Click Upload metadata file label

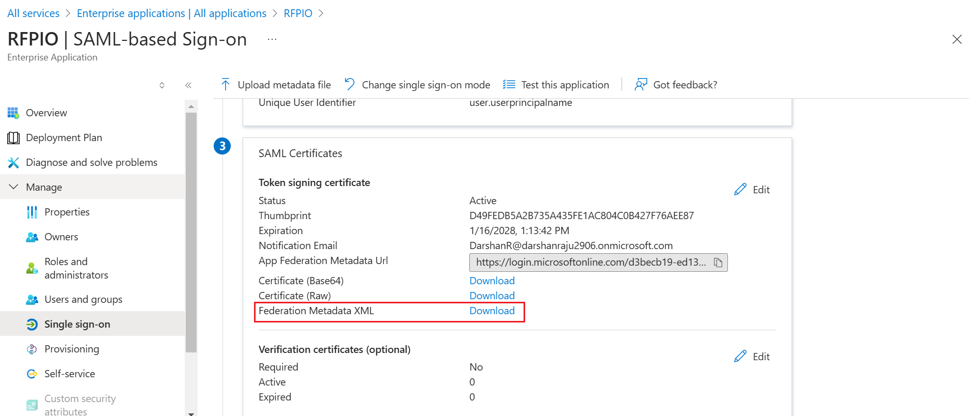pyautogui.click(x=284, y=85)
